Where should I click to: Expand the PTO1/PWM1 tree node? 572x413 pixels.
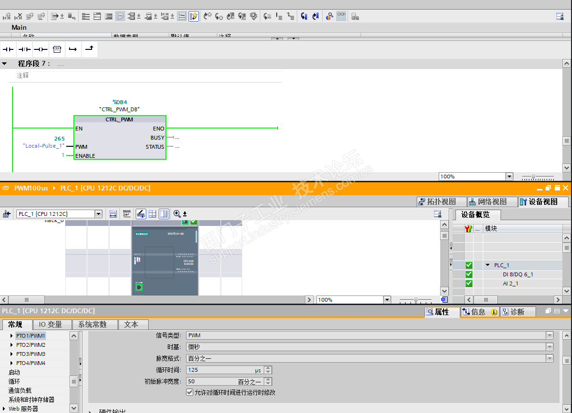tap(12, 336)
